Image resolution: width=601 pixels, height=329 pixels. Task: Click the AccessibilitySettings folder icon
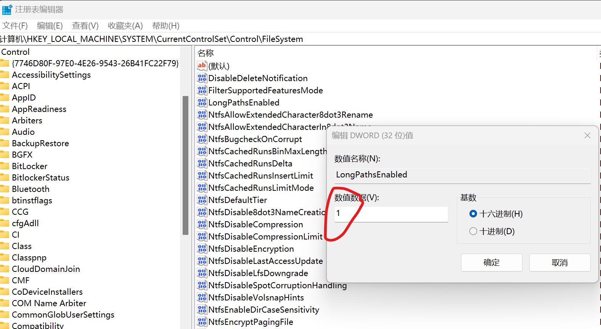(5, 75)
